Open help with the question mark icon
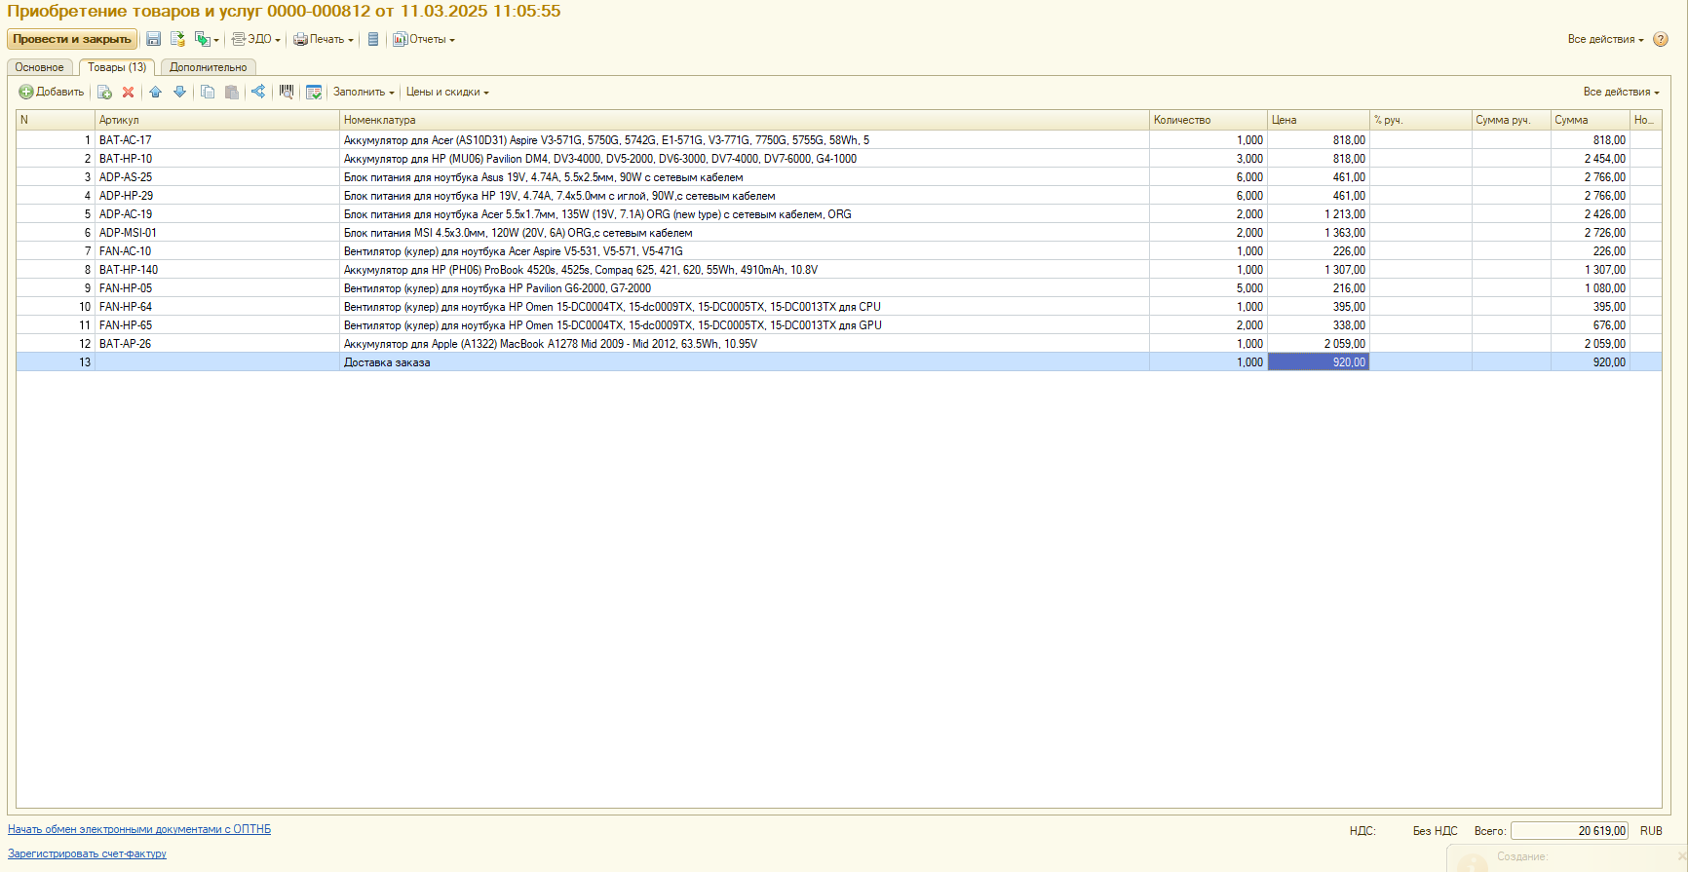The image size is (1688, 872). 1661,39
